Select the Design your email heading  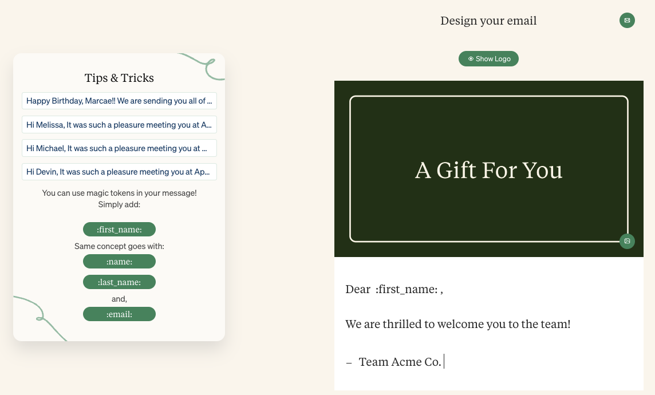[488, 21]
